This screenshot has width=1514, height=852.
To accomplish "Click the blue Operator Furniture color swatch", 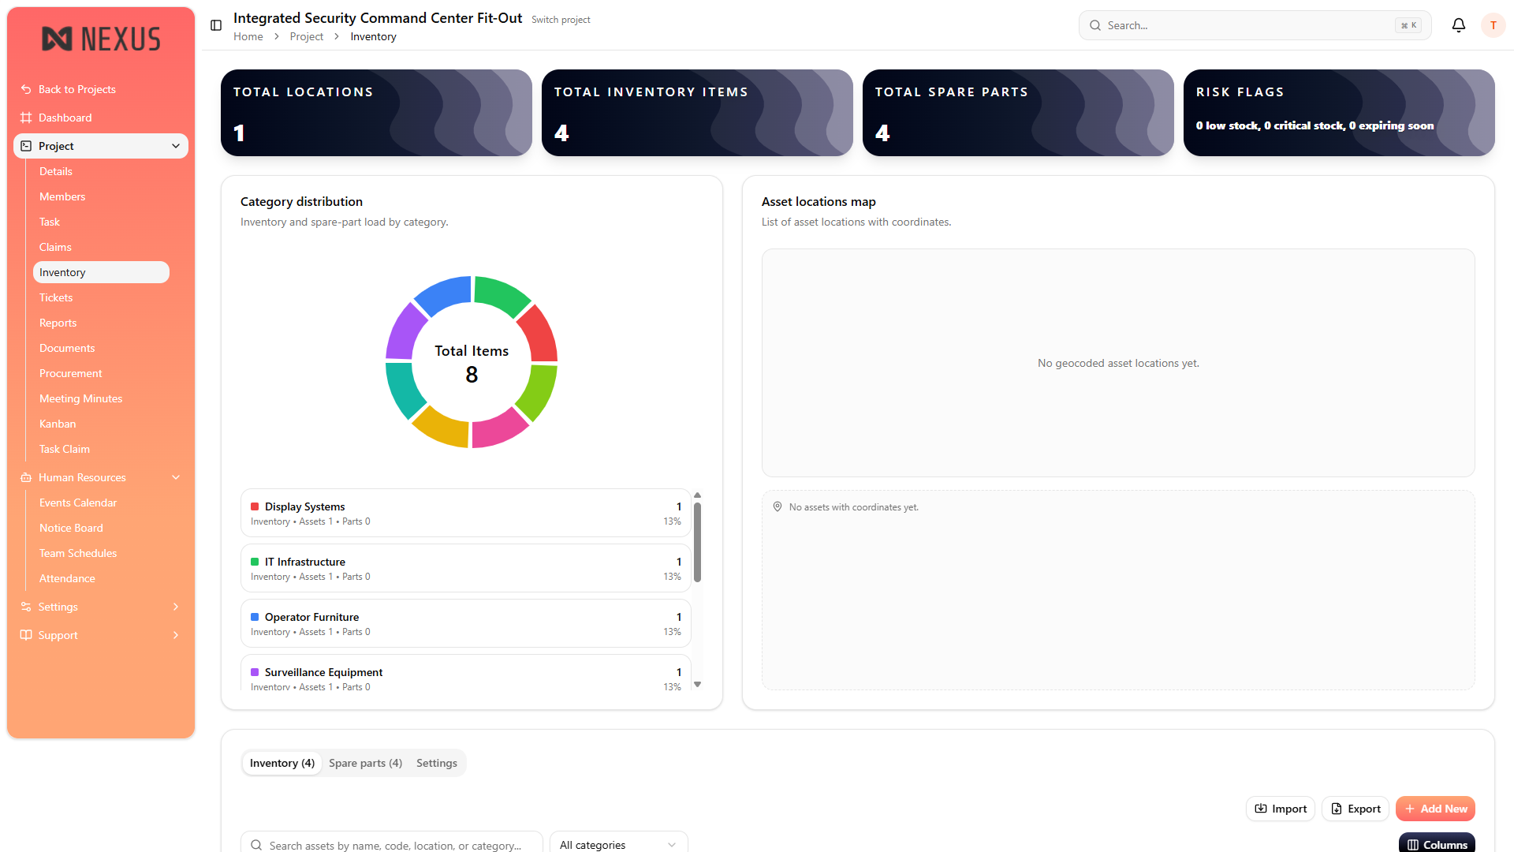I will point(255,617).
